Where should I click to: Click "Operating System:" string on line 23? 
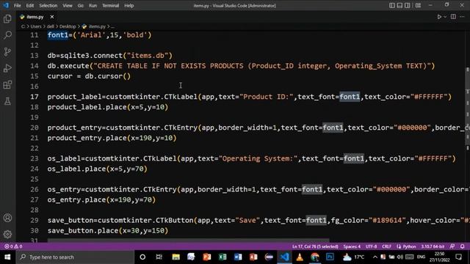pos(258,158)
